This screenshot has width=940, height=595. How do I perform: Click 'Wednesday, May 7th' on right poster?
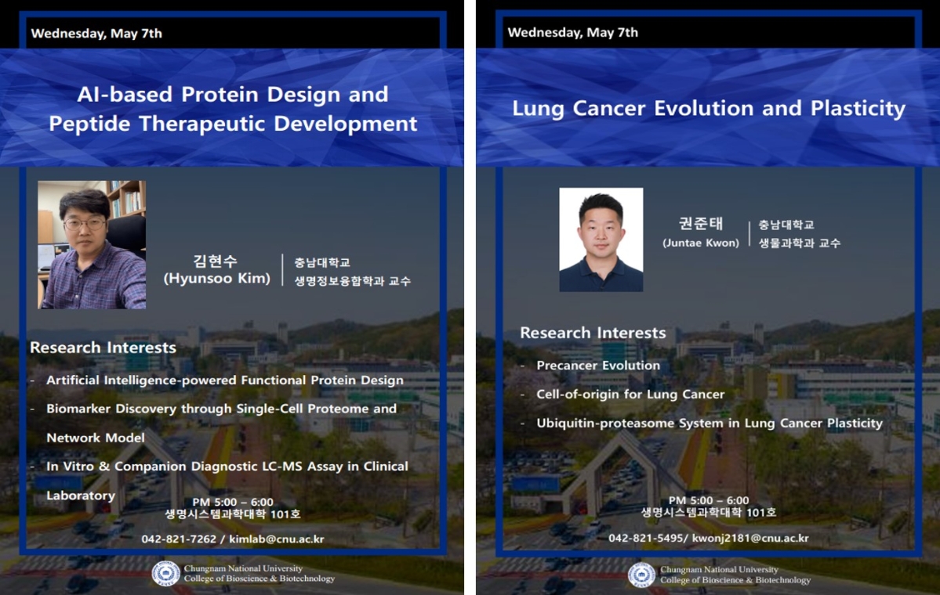click(x=572, y=32)
